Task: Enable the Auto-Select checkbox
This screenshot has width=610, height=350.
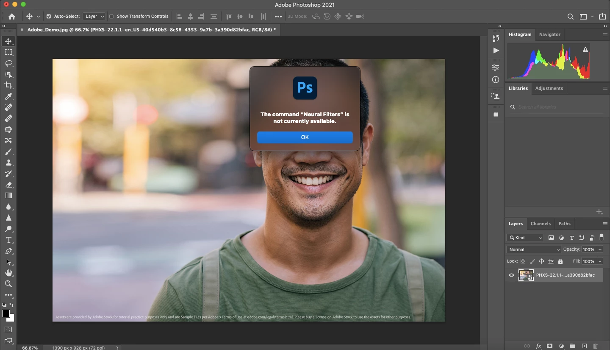Action: click(x=48, y=17)
